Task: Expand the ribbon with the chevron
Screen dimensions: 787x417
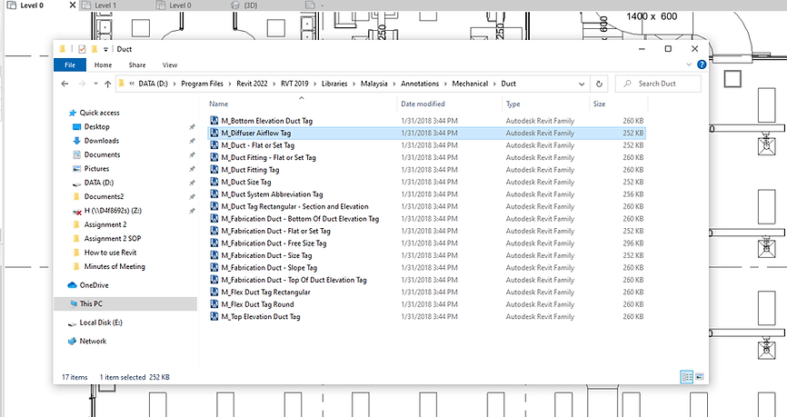Action: click(689, 65)
